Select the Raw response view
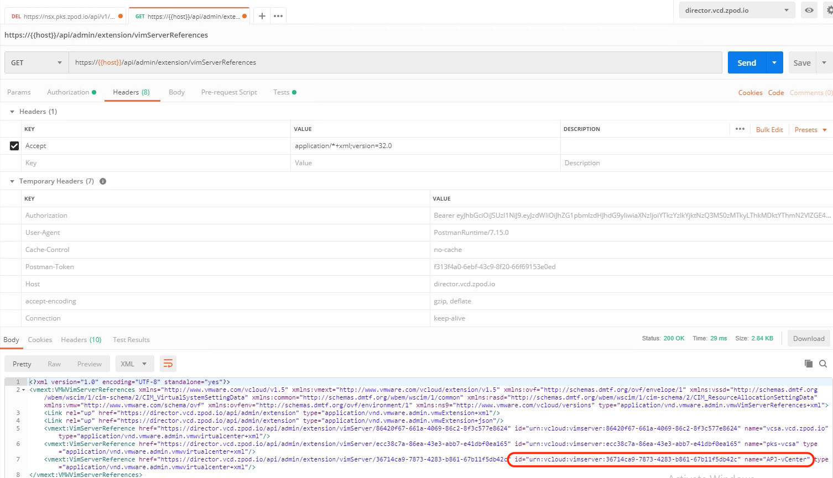The height and width of the screenshot is (478, 833). [54, 364]
